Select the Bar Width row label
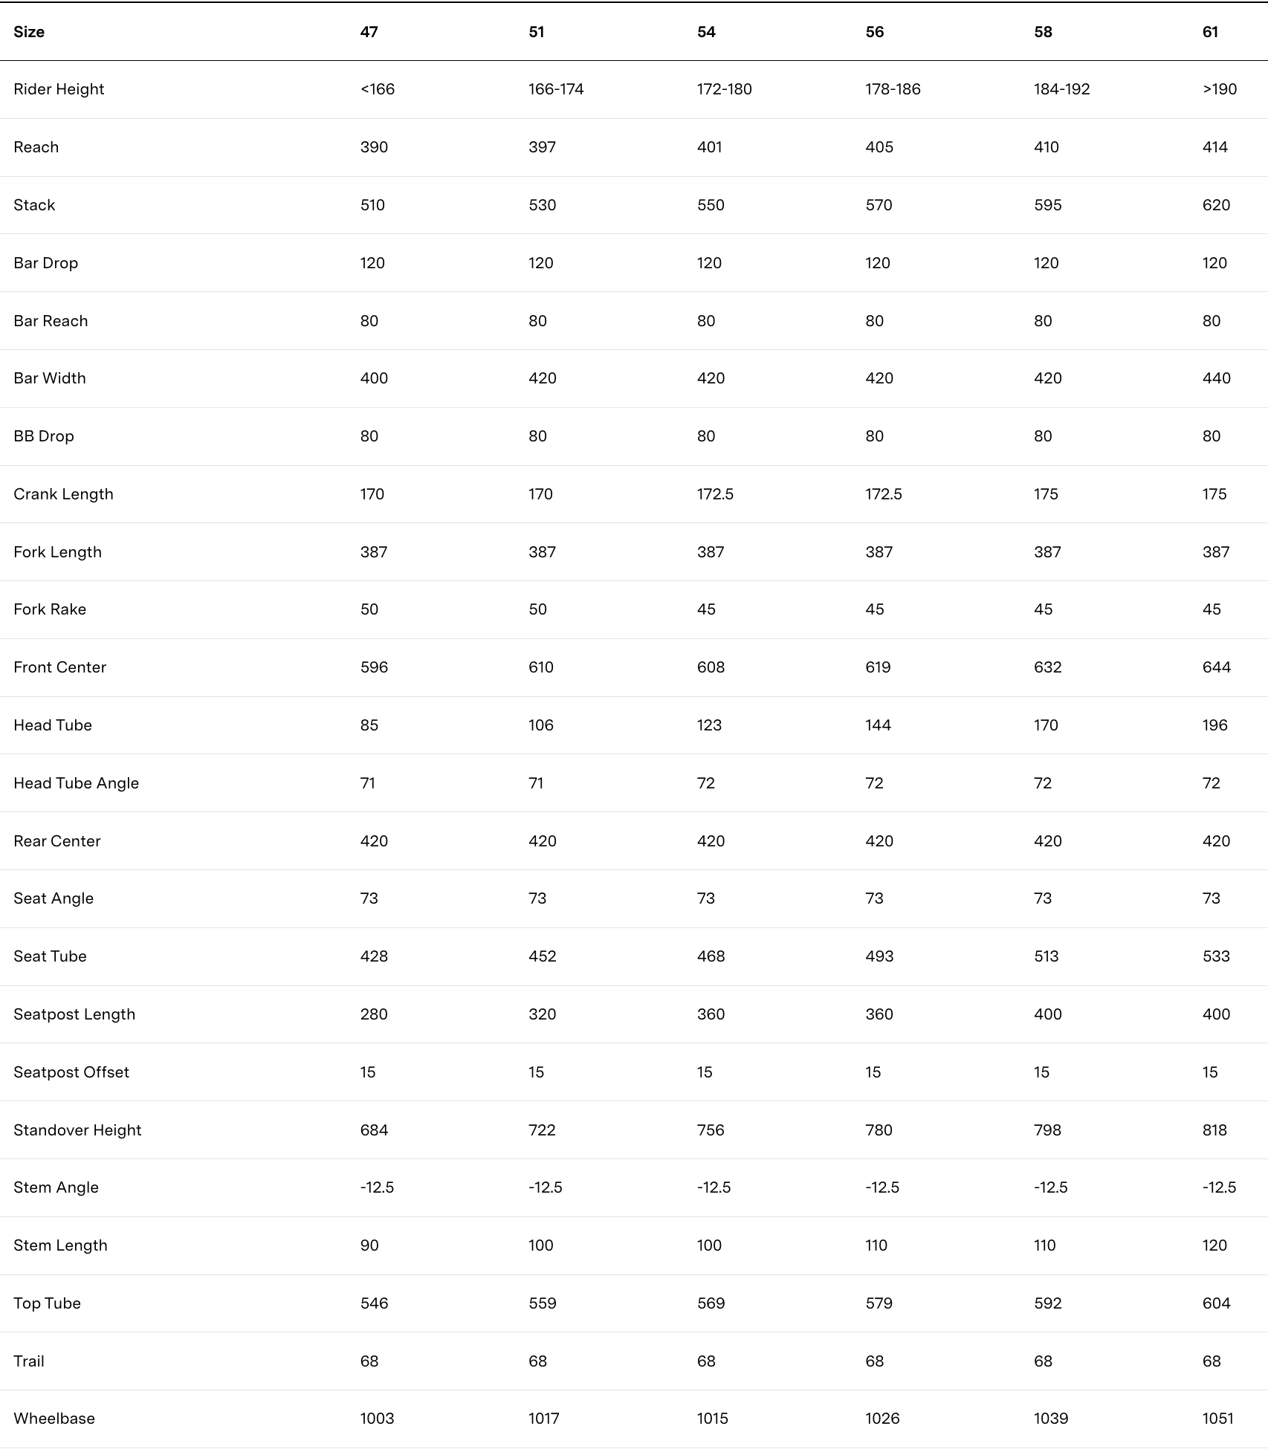 click(50, 378)
